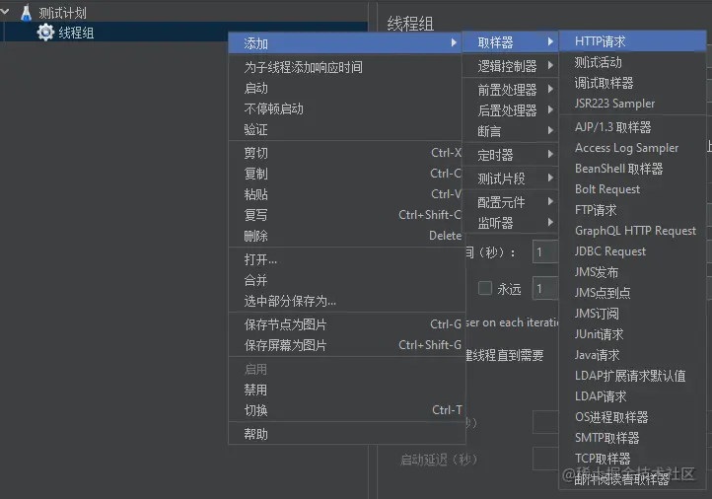
Task: Select the 启动 menu entry
Action: (x=347, y=88)
